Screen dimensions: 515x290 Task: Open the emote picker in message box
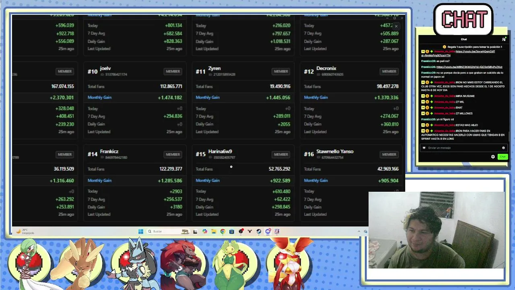[x=503, y=148]
